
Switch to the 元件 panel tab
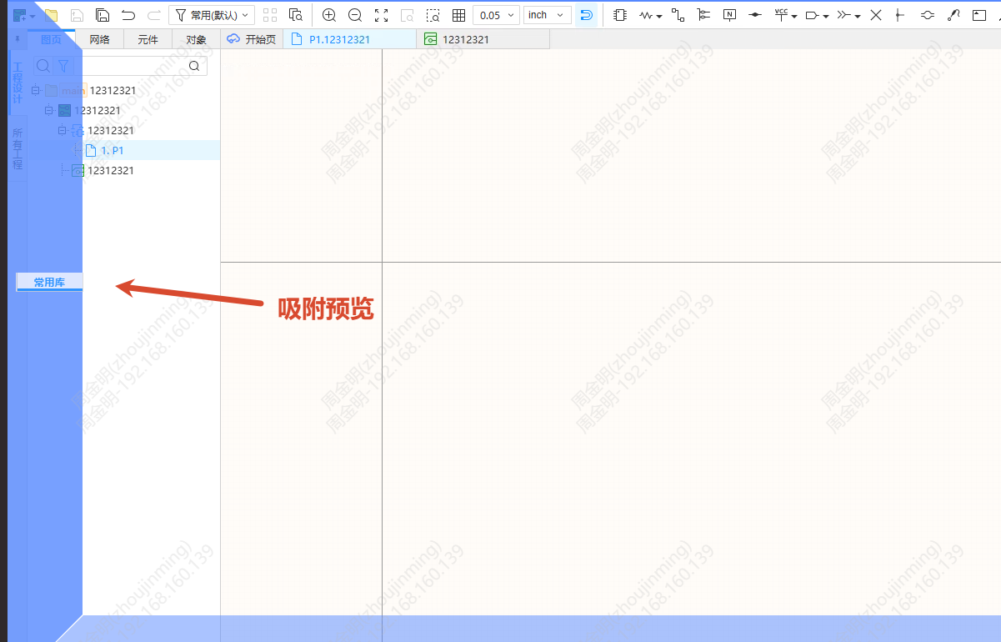coord(148,39)
